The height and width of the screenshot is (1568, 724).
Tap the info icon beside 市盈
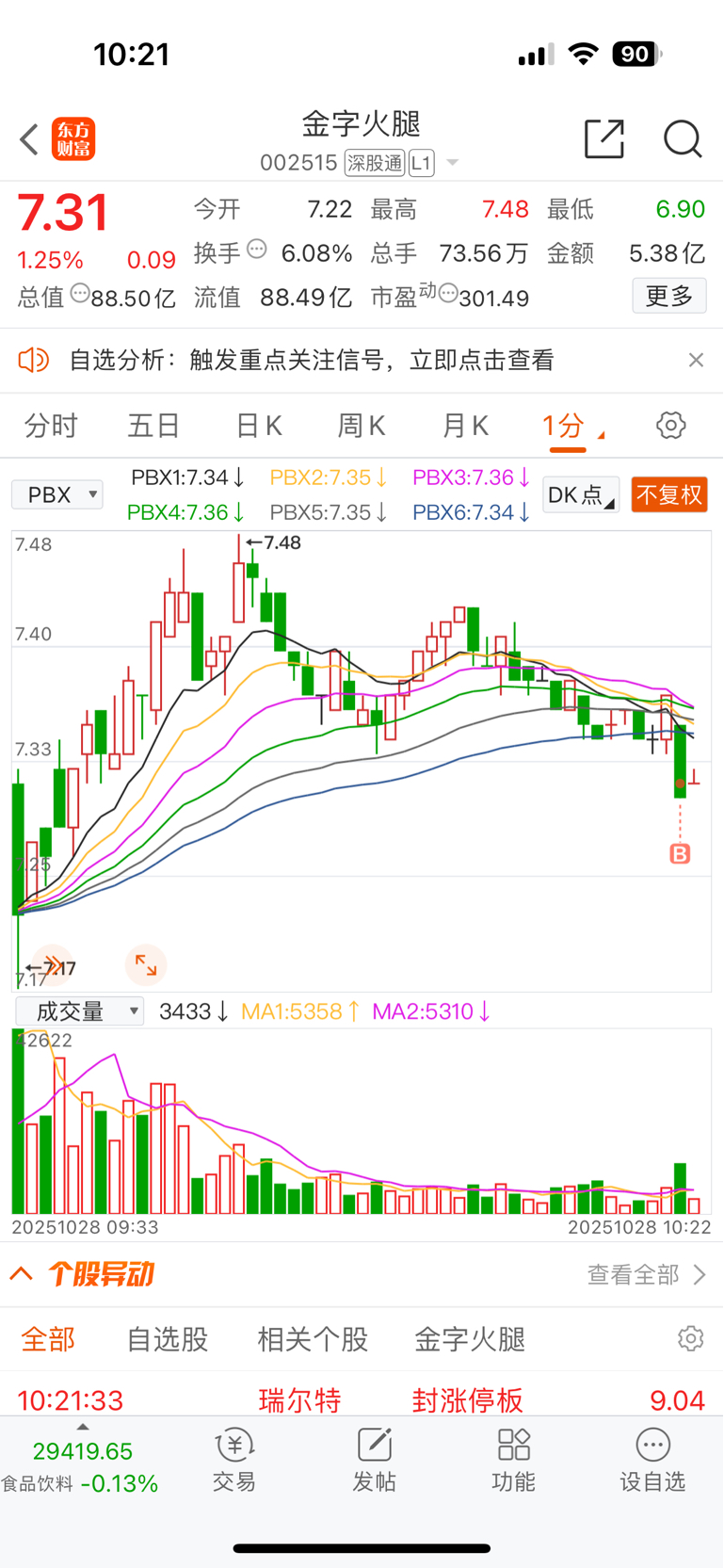449,293
